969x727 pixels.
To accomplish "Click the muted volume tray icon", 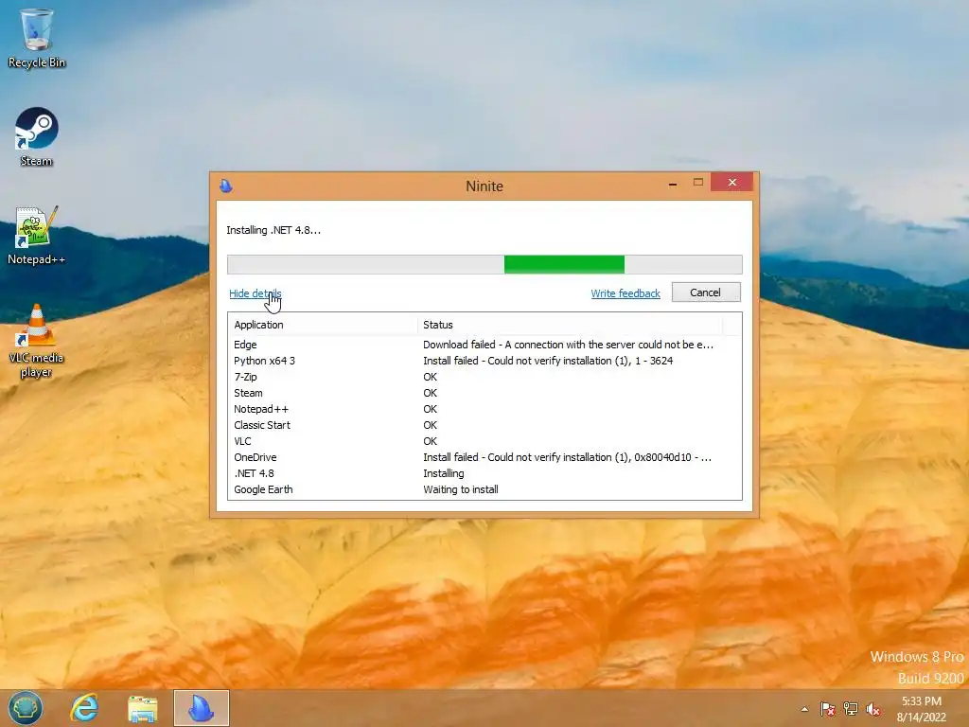I will (x=873, y=709).
